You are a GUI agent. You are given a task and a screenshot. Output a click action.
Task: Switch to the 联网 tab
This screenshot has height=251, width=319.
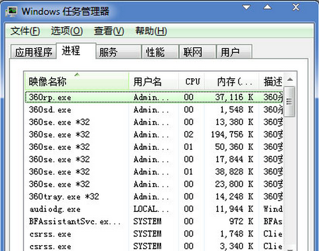coord(197,52)
